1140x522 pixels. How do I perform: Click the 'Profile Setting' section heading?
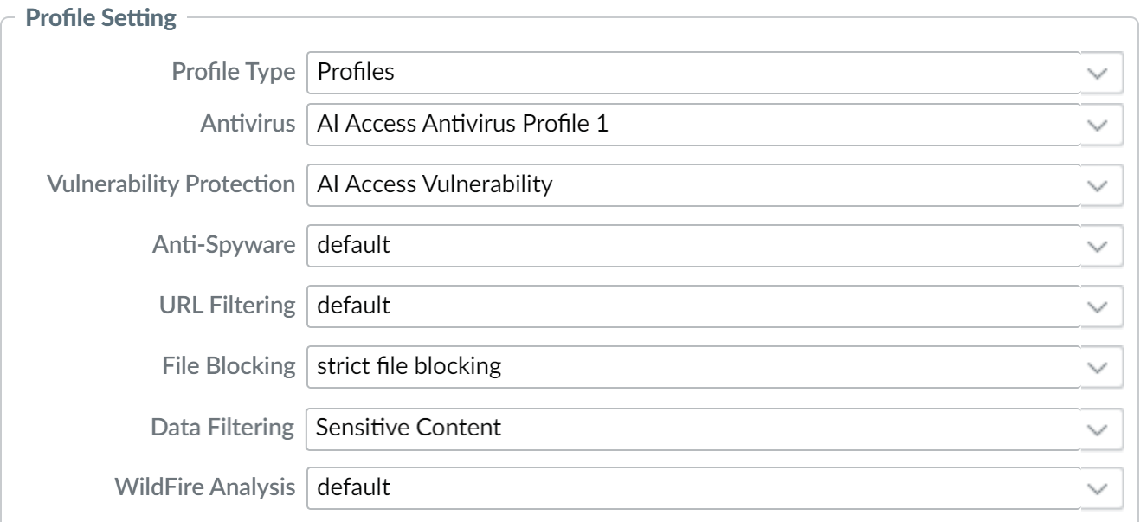102,16
